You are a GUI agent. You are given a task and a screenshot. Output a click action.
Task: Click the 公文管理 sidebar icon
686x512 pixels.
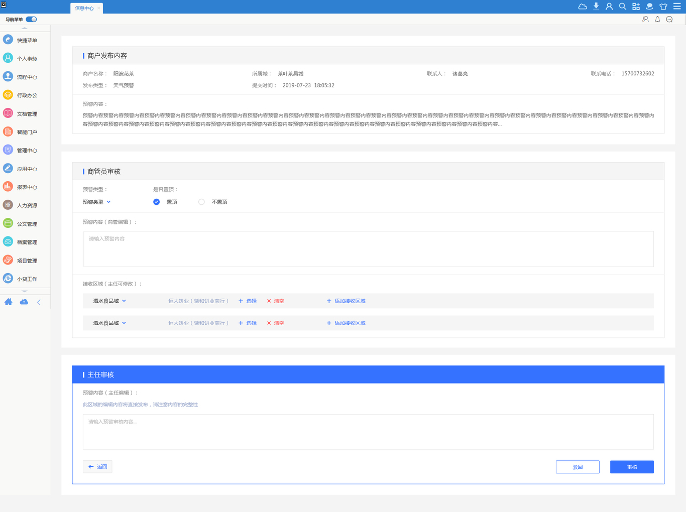(x=8, y=223)
